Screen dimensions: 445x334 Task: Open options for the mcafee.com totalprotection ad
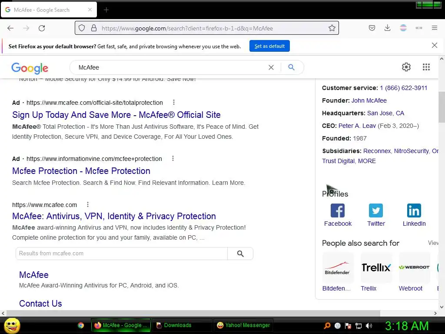[x=174, y=102]
